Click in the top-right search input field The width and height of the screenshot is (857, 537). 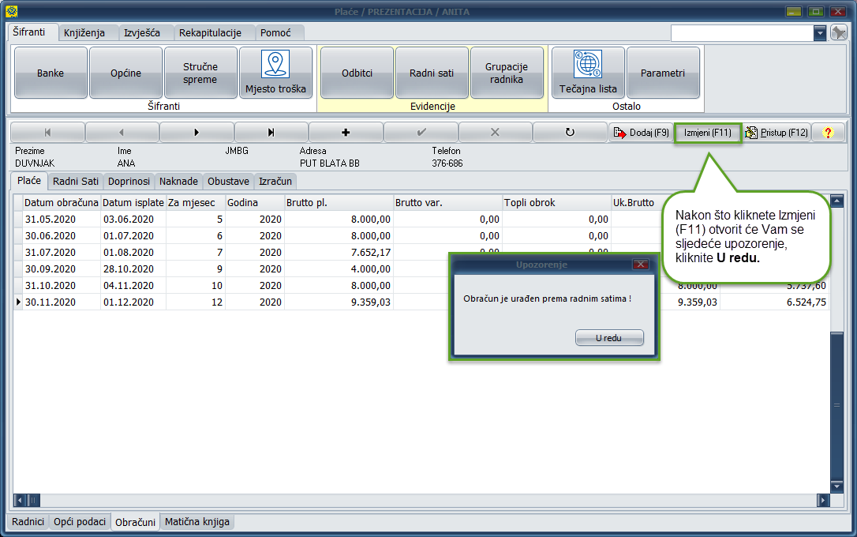point(741,32)
